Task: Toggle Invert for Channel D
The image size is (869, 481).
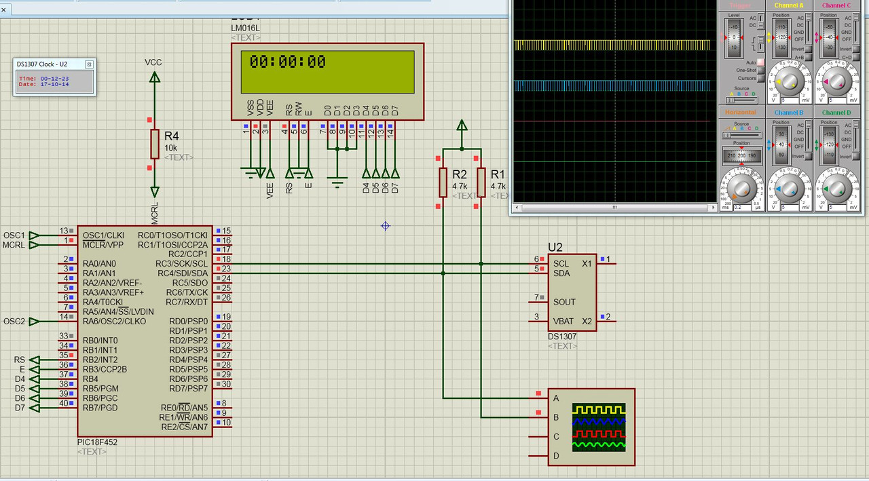Action: (x=855, y=157)
